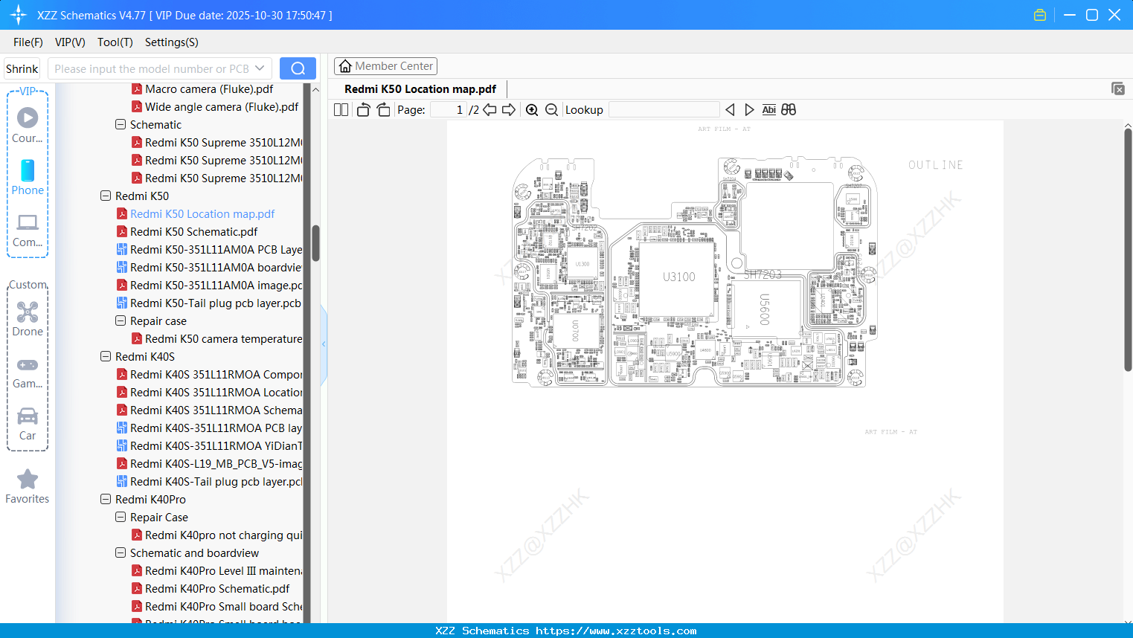
Task: Open the binoculars find tool
Action: 789,109
